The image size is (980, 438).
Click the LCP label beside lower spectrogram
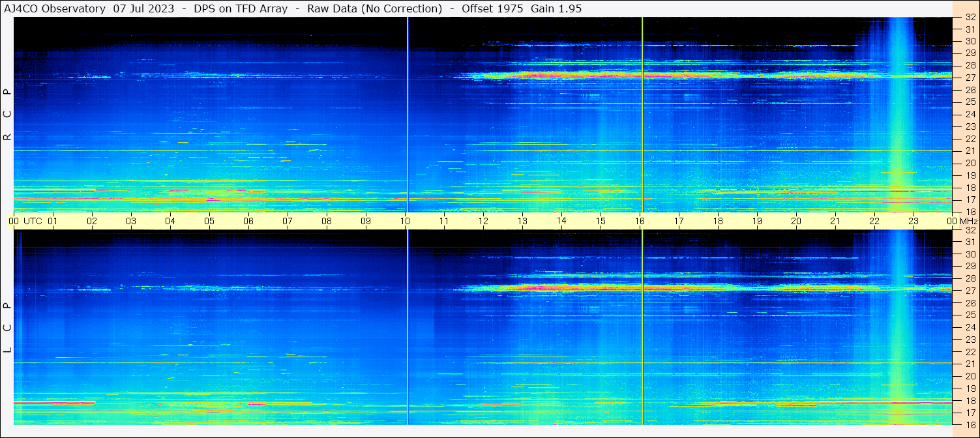pos(8,327)
